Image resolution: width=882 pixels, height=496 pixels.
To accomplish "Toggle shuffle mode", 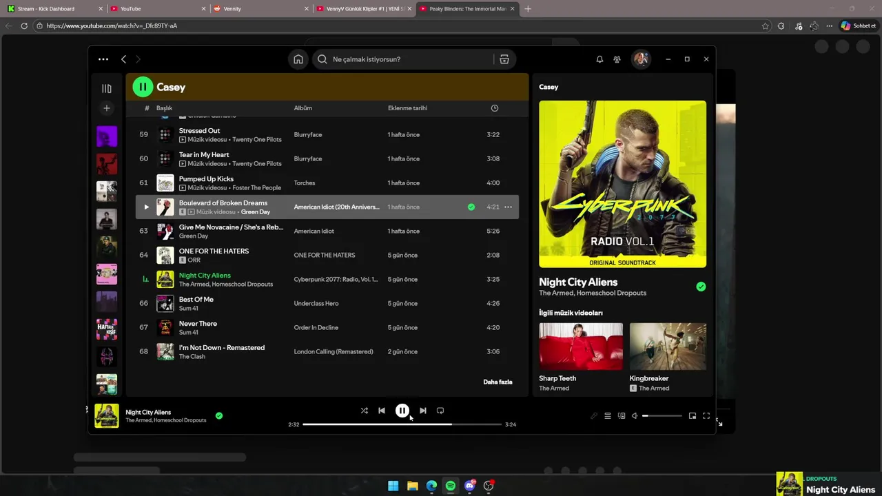I will tap(364, 411).
